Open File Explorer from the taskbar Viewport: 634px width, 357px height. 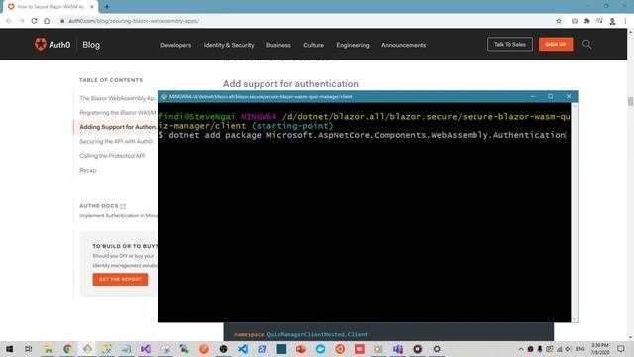pyautogui.click(x=49, y=349)
